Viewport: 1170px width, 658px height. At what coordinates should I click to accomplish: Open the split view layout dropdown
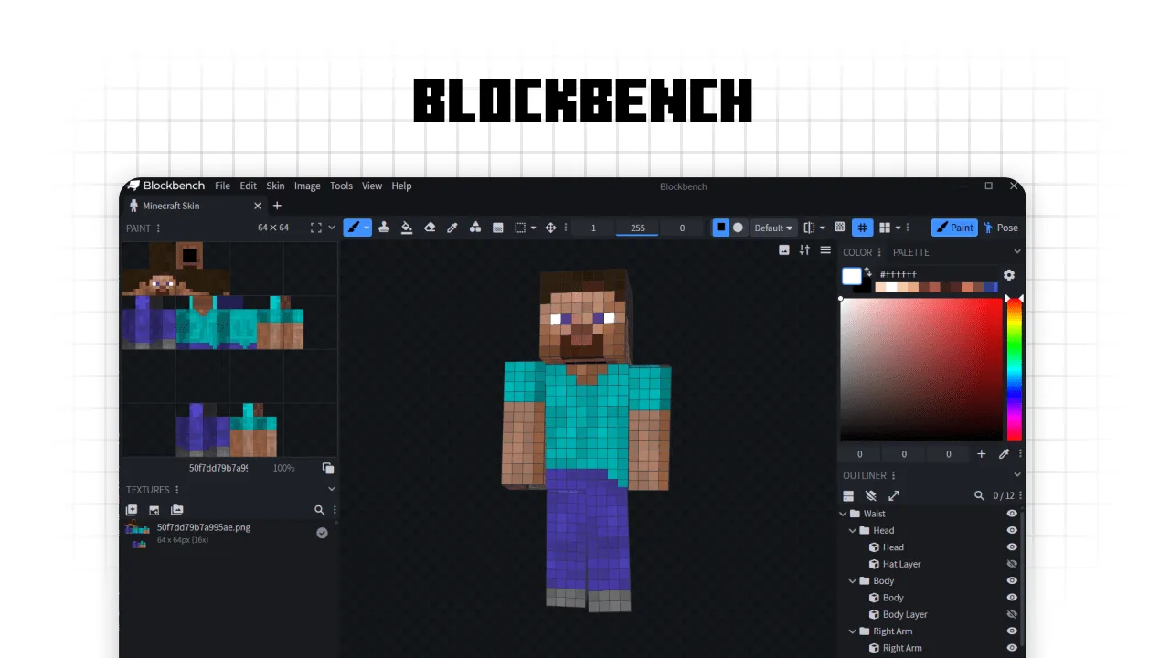coord(898,228)
